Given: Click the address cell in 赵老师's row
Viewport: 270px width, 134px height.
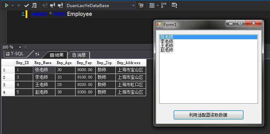Looking at the screenshot, I should coord(131,92).
